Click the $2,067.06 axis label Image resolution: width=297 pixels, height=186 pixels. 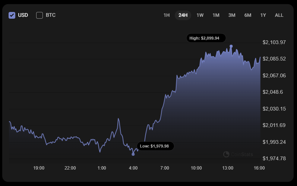click(x=274, y=75)
